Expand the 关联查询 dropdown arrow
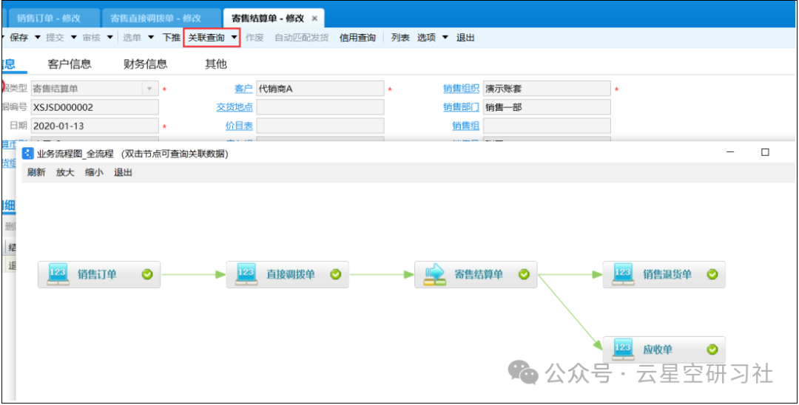The width and height of the screenshot is (799, 405). coord(234,37)
